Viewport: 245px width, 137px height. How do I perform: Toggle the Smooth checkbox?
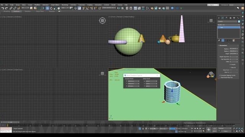tap(230, 64)
